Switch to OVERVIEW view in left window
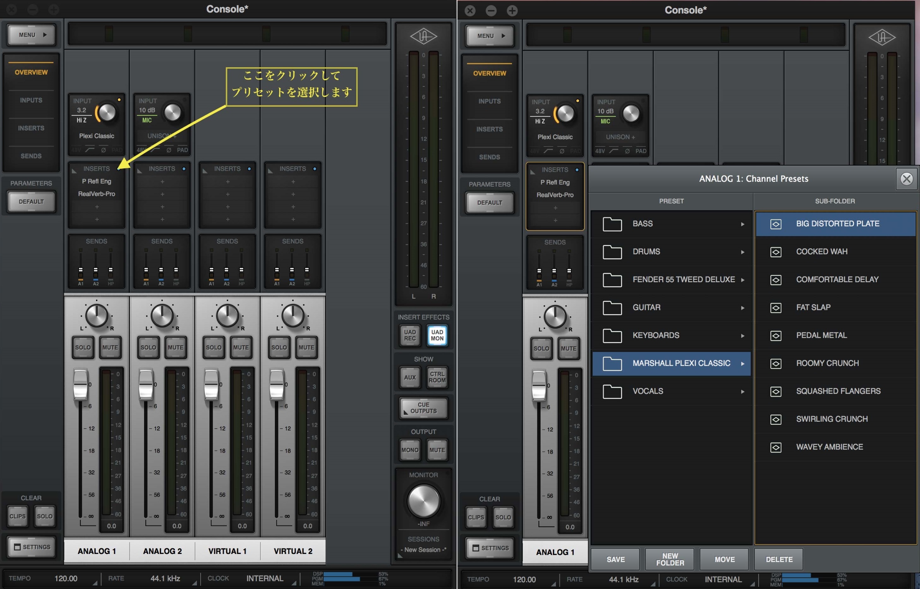The image size is (920, 589). [31, 72]
